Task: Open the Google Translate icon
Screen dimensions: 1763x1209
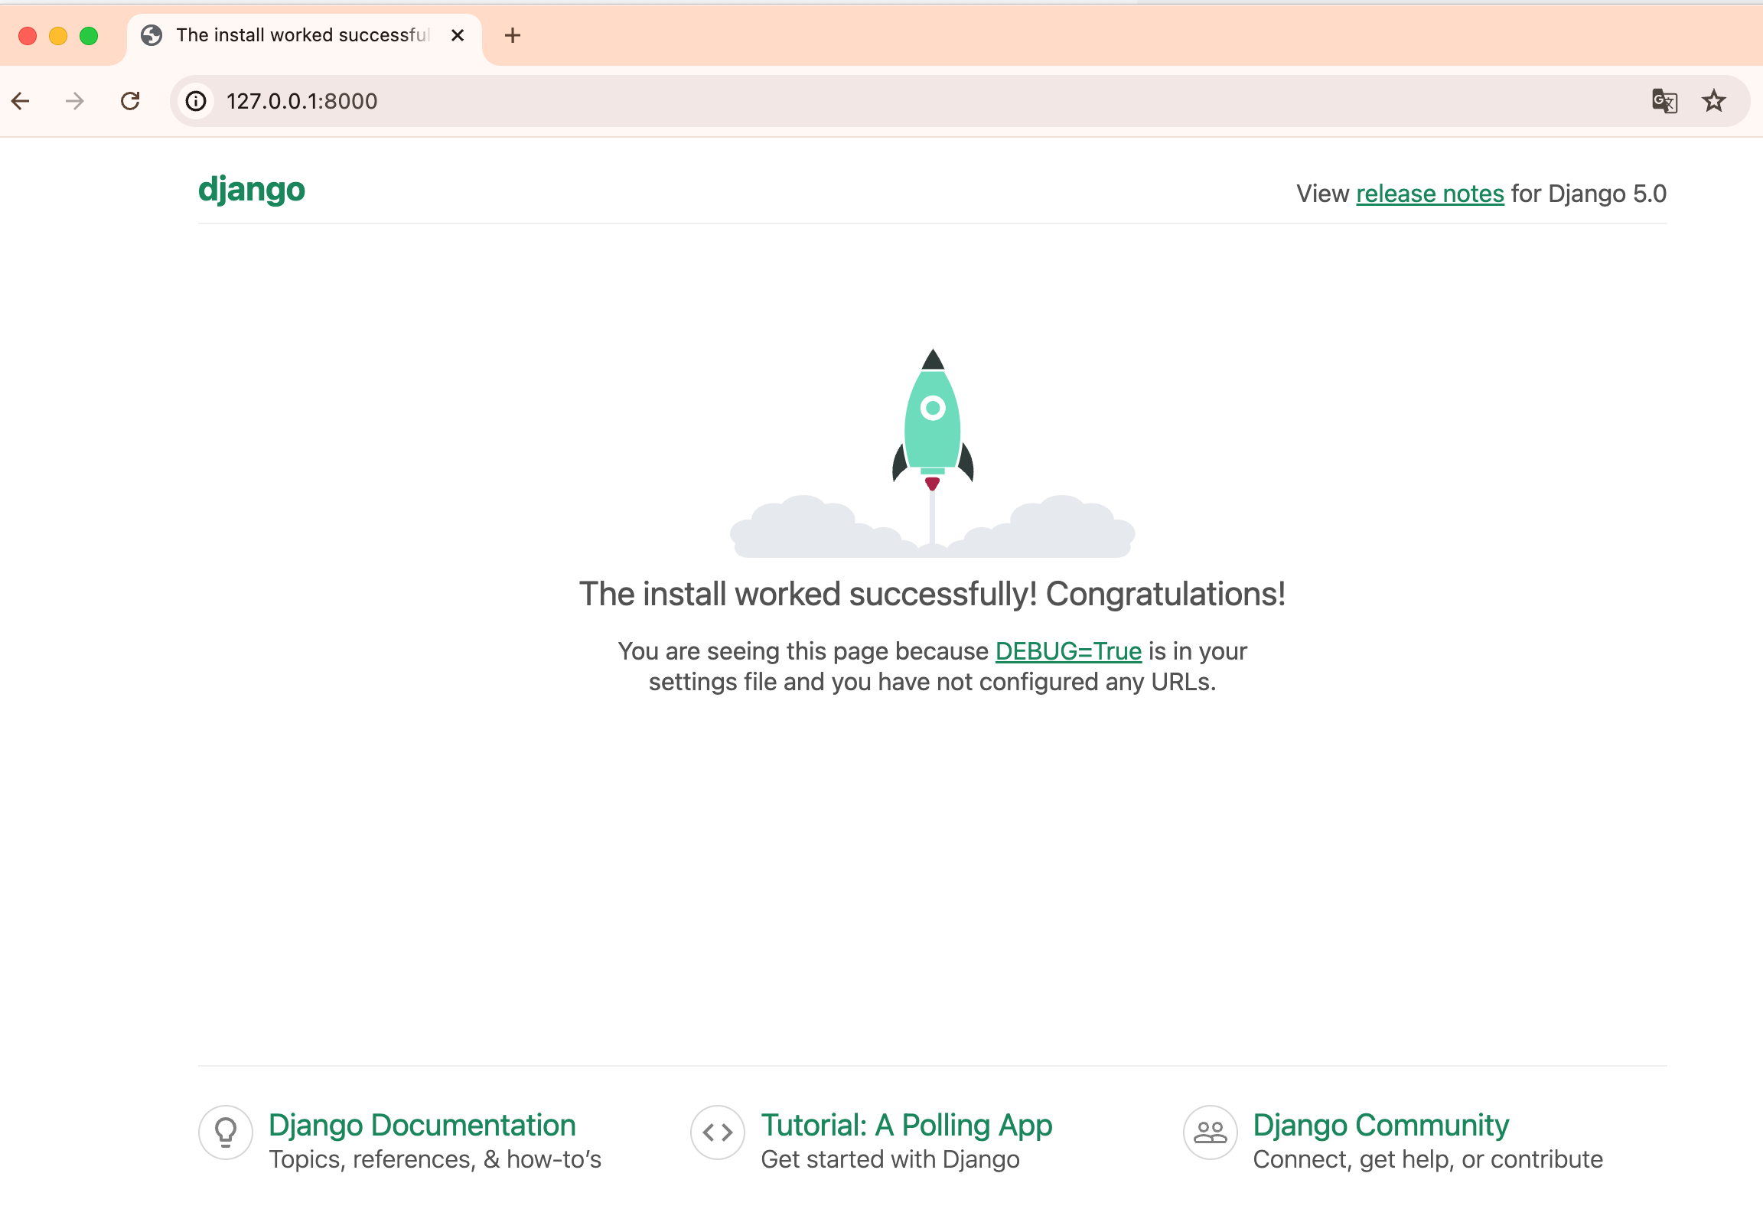Action: (1664, 101)
